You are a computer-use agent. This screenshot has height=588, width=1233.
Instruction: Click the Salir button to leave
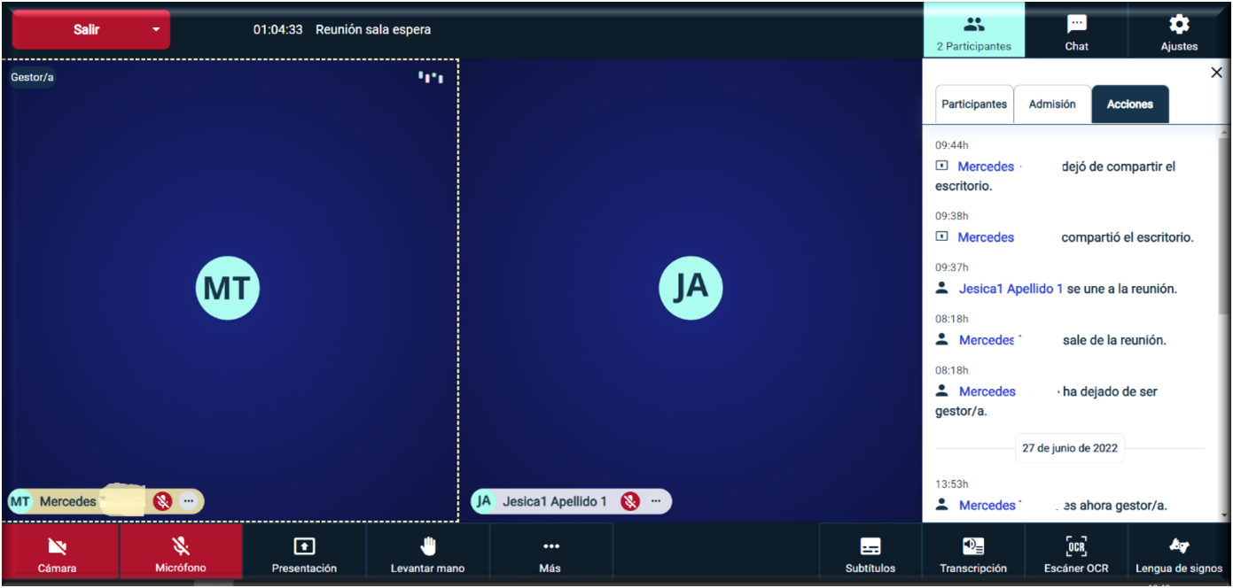coord(86,29)
